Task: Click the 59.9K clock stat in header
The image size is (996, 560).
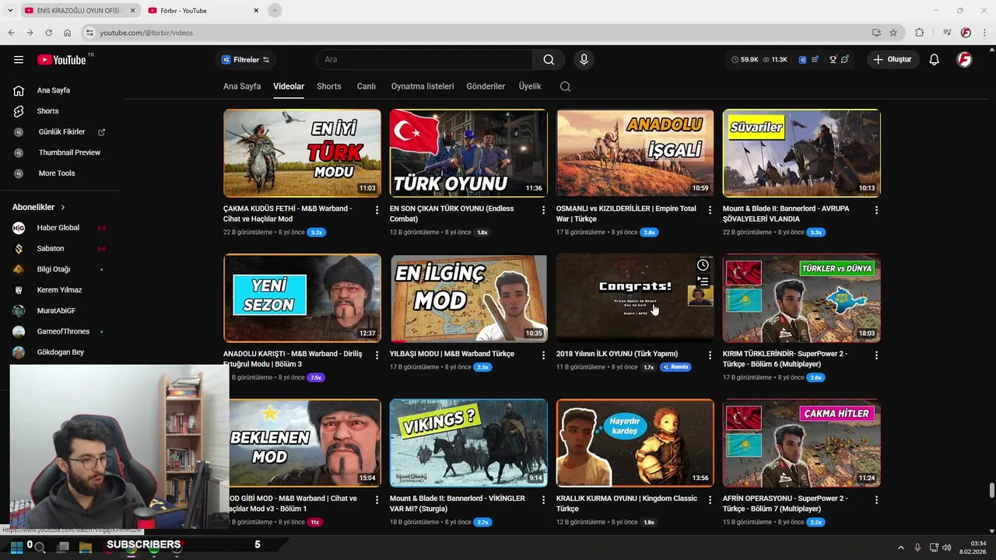Action: [x=745, y=60]
